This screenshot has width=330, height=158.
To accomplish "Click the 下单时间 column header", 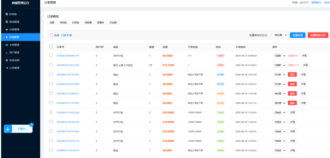I will pyautogui.click(x=240, y=47).
